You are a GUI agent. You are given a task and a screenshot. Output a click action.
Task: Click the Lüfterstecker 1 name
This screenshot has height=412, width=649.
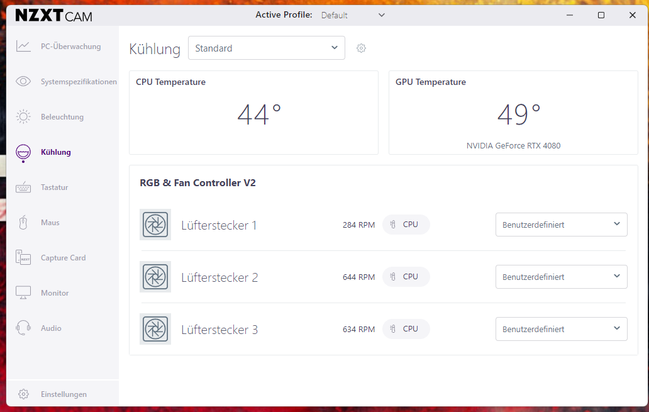click(219, 225)
